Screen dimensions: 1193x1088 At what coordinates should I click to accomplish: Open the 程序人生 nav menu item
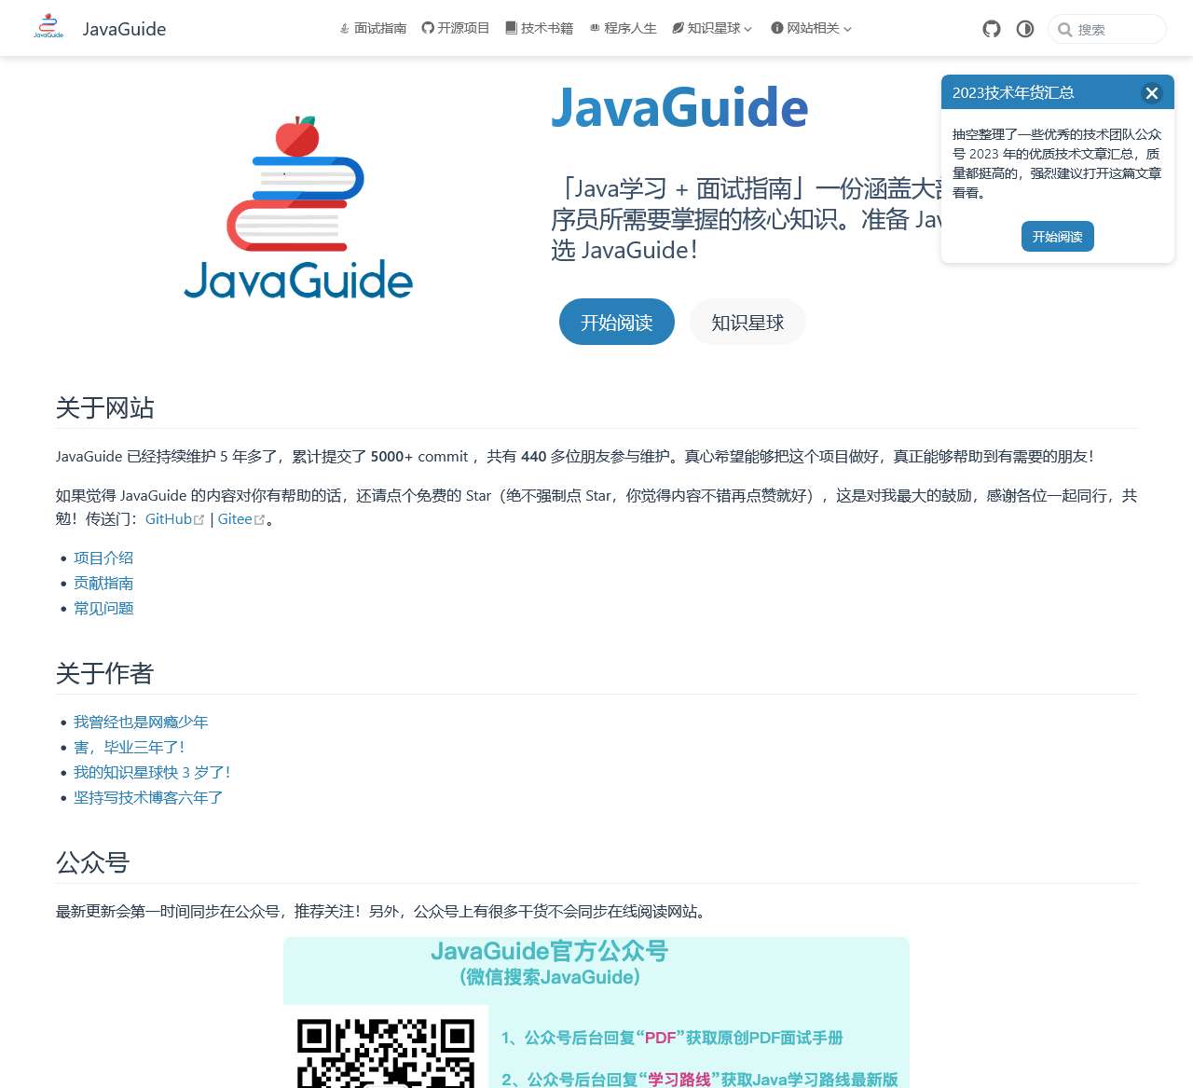[623, 28]
